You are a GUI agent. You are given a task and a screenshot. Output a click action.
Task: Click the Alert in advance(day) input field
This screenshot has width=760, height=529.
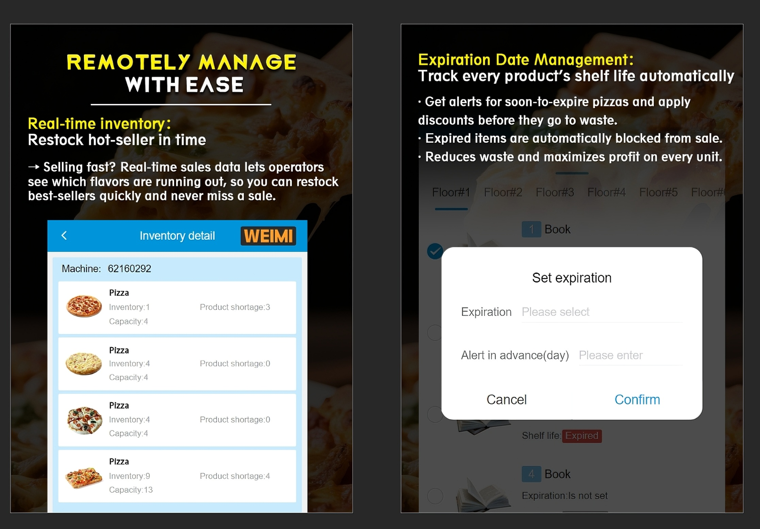[630, 355]
